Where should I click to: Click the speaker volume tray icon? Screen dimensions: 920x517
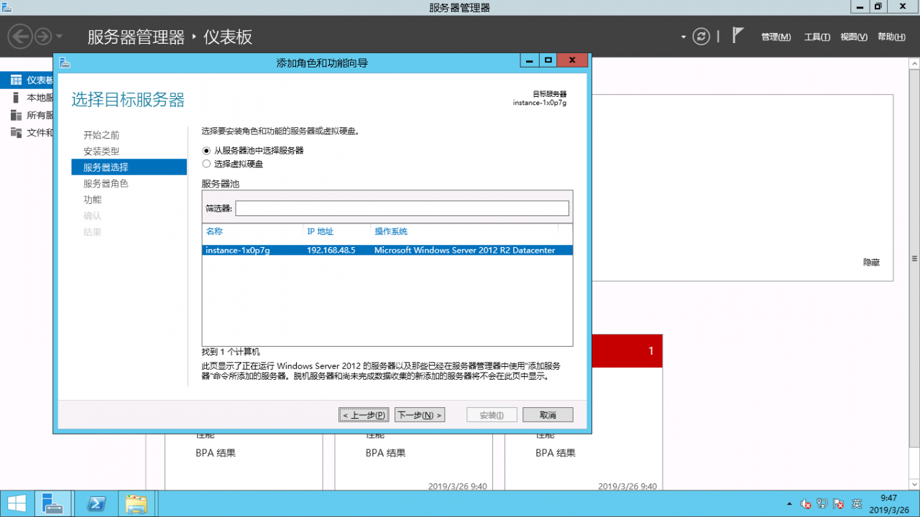tap(806, 504)
